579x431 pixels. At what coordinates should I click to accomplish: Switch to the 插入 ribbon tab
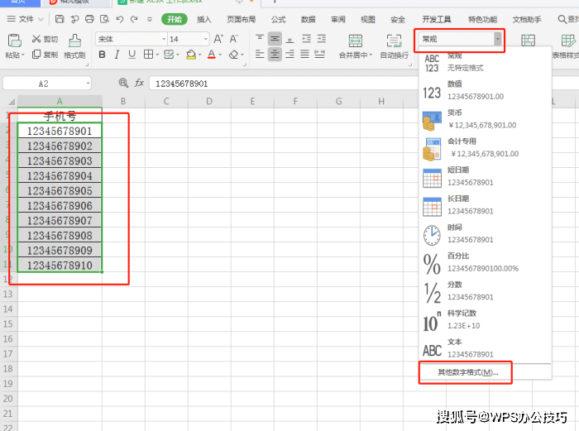click(203, 19)
